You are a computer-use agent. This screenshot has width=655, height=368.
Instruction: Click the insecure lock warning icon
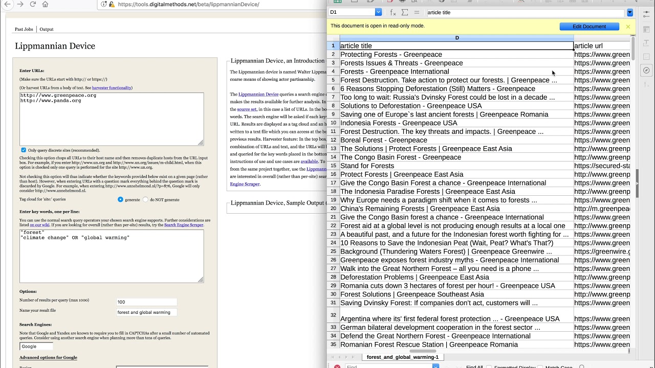coord(112,4)
